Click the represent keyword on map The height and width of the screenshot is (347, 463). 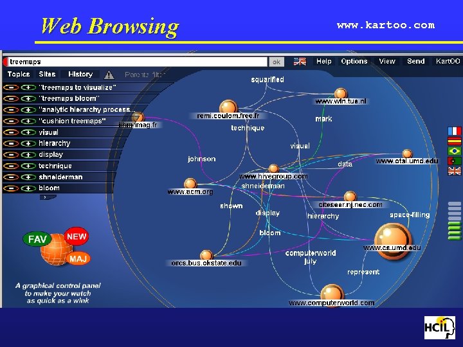pos(363,272)
